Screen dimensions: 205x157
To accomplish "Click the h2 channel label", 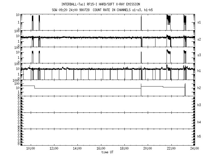I will pos(199,88).
